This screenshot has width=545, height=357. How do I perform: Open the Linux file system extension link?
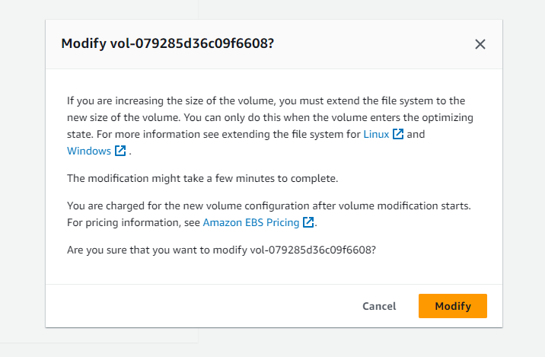click(376, 134)
